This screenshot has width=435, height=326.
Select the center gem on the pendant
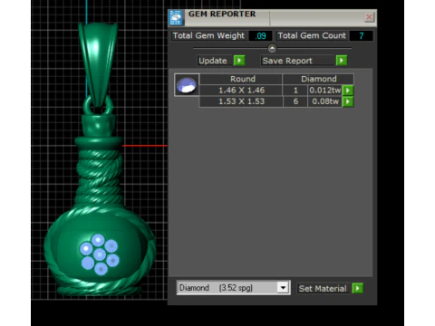pos(100,254)
